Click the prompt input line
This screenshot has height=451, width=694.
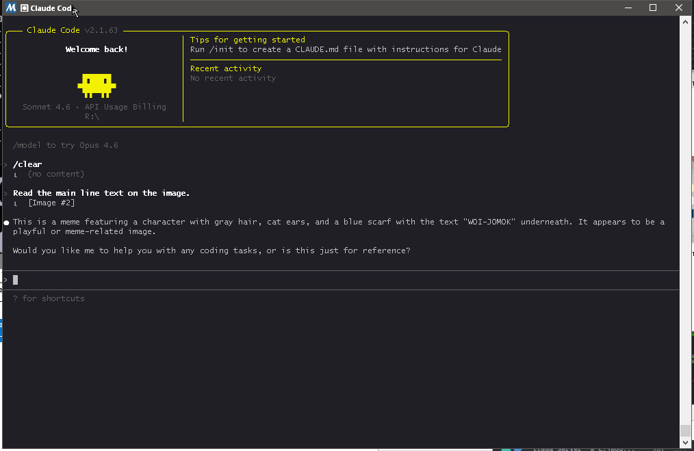pos(341,280)
